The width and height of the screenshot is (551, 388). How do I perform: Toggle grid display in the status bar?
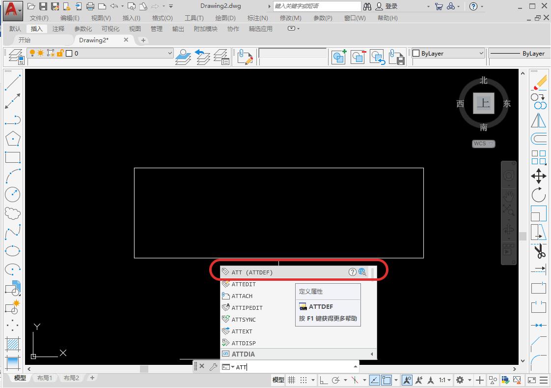coord(291,379)
